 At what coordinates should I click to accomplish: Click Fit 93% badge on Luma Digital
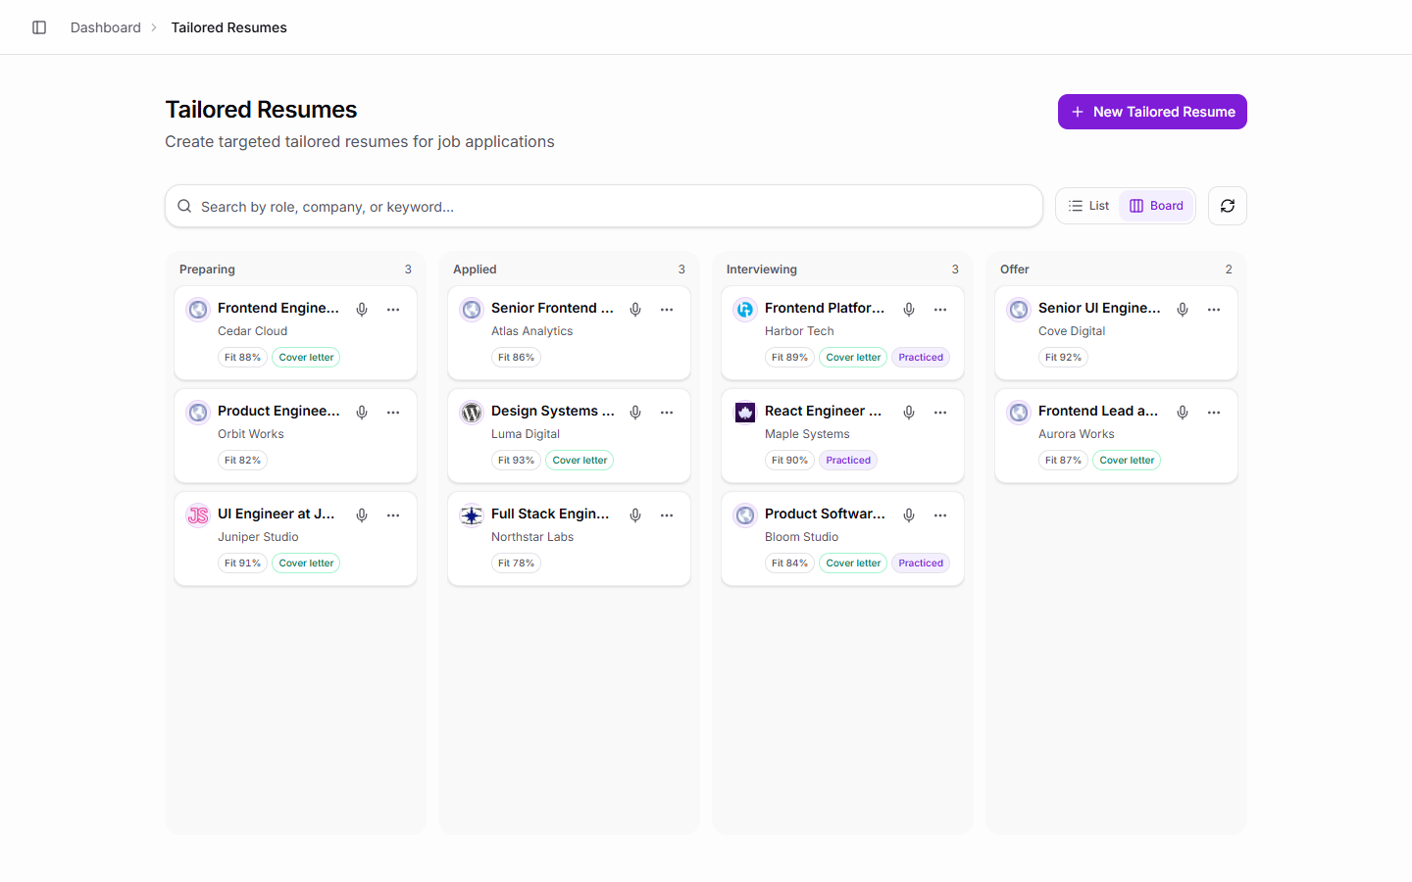pos(516,461)
